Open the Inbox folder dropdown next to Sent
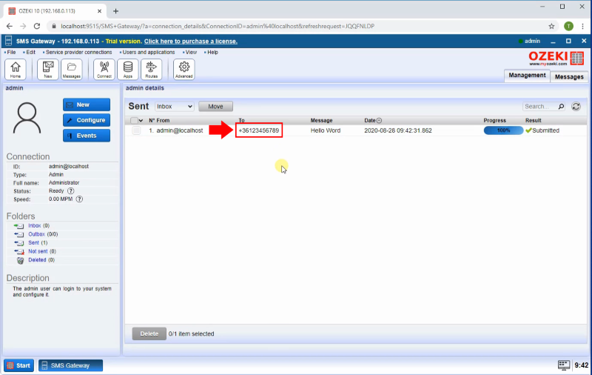The image size is (592, 375). tap(175, 107)
